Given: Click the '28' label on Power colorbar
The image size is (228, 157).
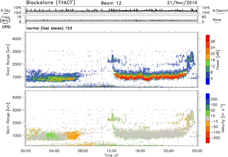Looking at the screenshot, I should pyautogui.click(x=213, y=41).
